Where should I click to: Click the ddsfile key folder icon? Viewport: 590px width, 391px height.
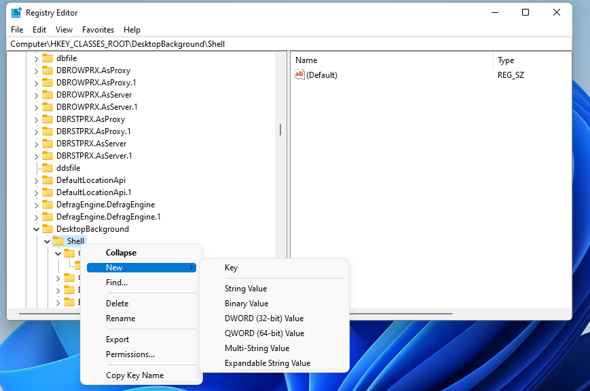(x=48, y=167)
